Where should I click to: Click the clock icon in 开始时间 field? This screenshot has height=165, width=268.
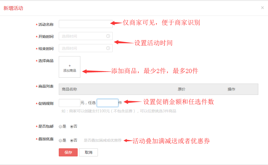(x=108, y=36)
